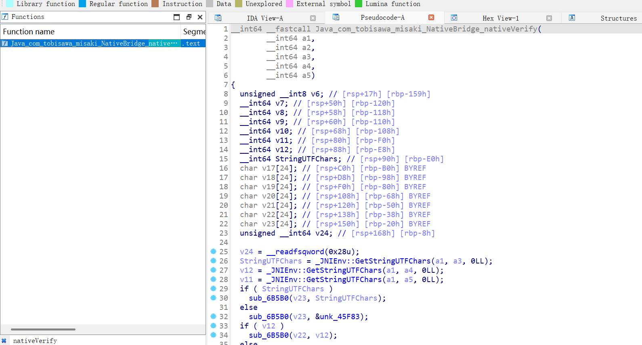This screenshot has width=642, height=345.
Task: Click the Pseudocode-A tab icon
Action: tap(336, 17)
